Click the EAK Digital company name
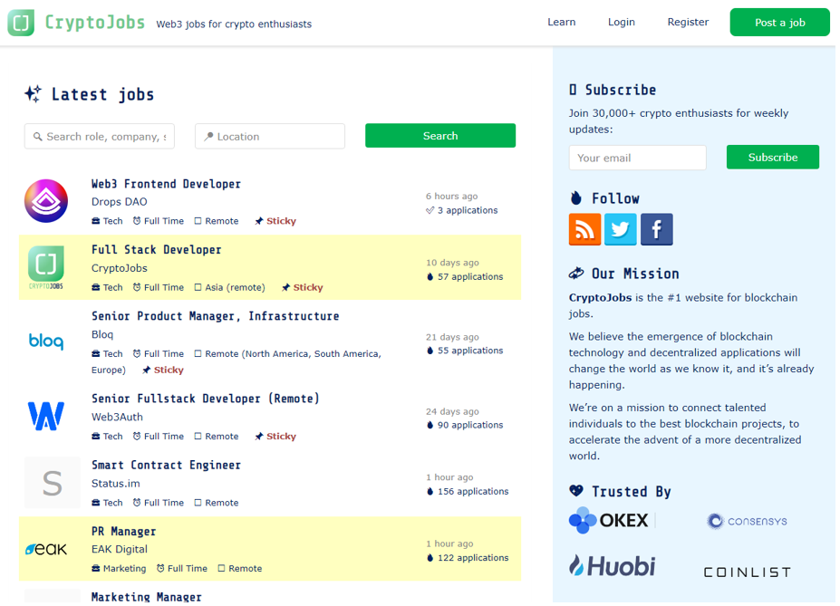 click(120, 549)
